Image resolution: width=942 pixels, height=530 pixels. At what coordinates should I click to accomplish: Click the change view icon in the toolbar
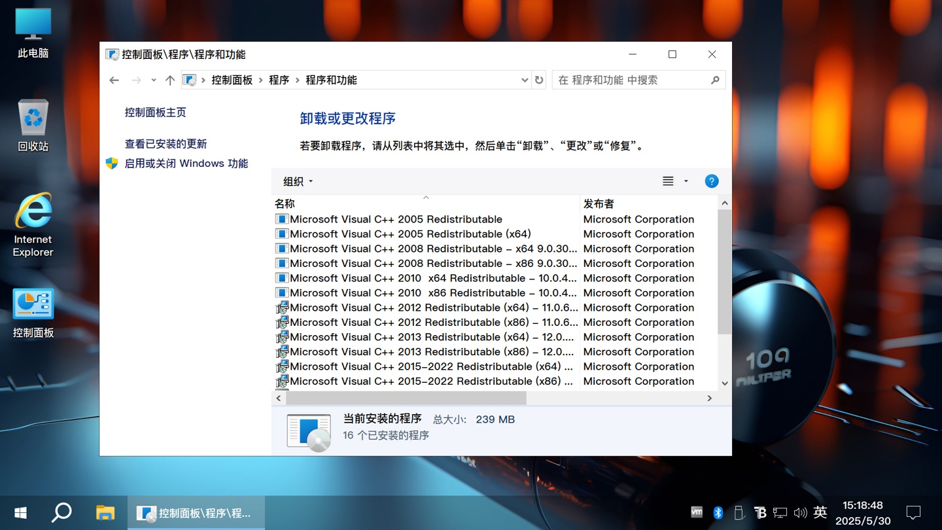pyautogui.click(x=668, y=181)
